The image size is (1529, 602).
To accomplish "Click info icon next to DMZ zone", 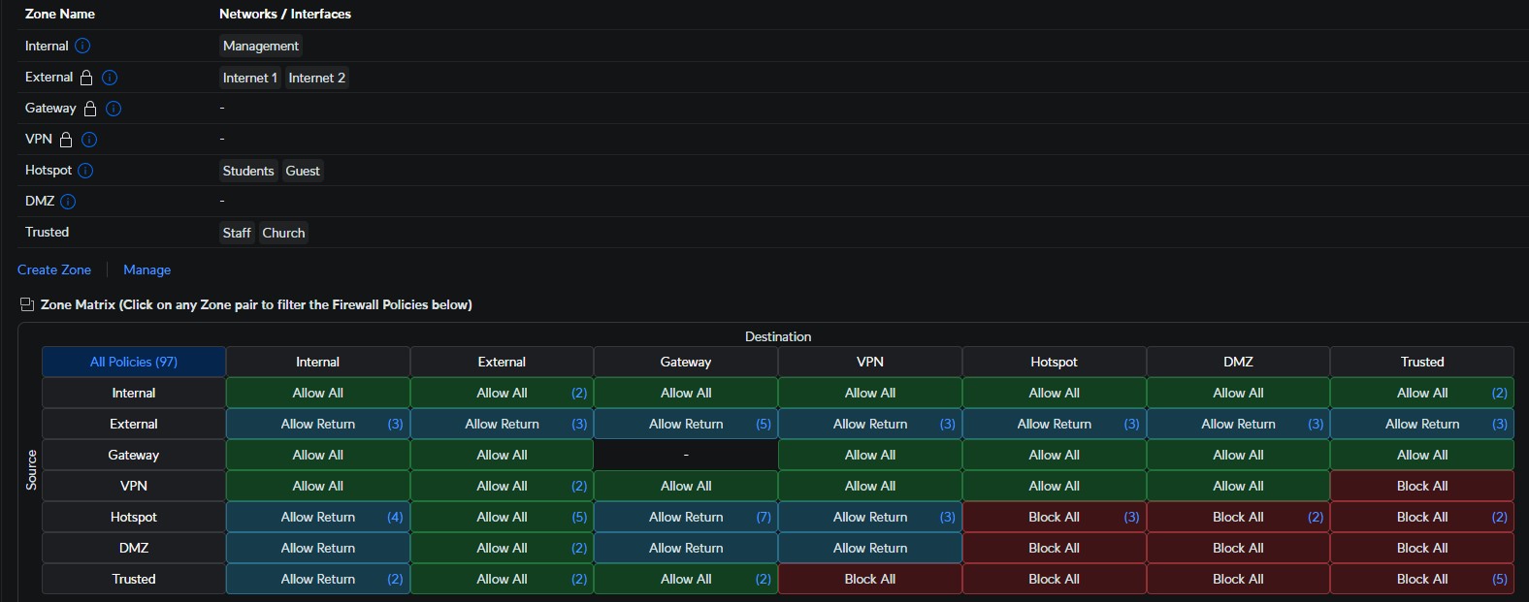I will coord(68,202).
